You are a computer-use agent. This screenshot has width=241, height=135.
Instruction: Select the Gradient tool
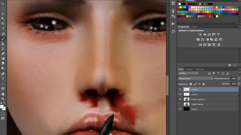[x=3, y=58]
